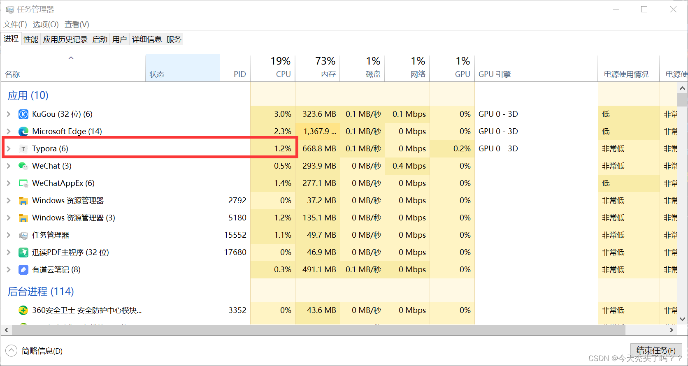The height and width of the screenshot is (366, 688).
Task: Switch to the 启动 tab
Action: pyautogui.click(x=100, y=39)
